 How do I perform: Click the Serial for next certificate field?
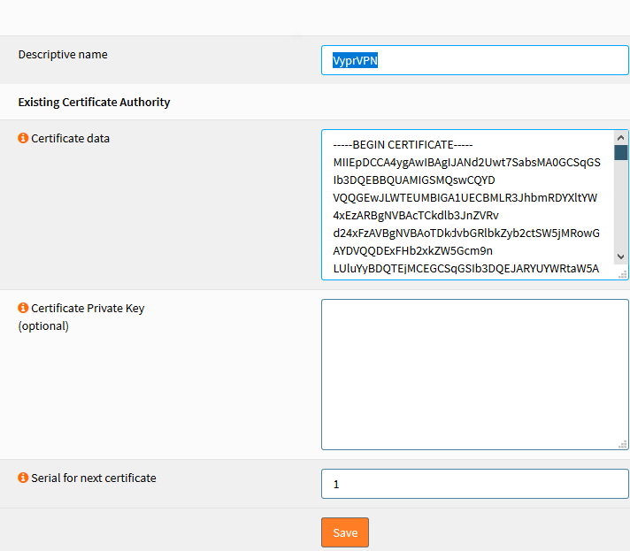tap(474, 484)
